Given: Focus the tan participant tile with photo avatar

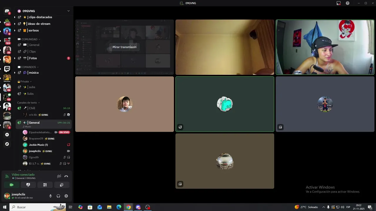Looking at the screenshot, I should pyautogui.click(x=125, y=104).
